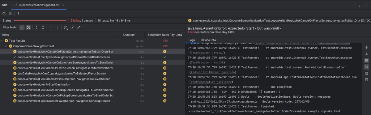Click the Duration column header
Screen dimensions: 371x115
pyautogui.click(x=129, y=35)
